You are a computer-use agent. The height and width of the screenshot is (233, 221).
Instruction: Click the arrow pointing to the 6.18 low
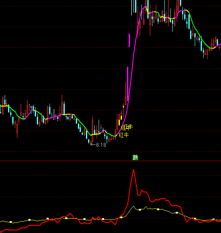(x=93, y=144)
